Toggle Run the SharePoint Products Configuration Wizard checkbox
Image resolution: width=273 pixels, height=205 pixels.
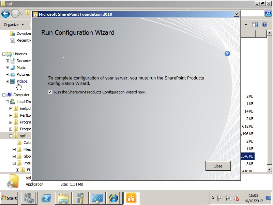(50, 92)
